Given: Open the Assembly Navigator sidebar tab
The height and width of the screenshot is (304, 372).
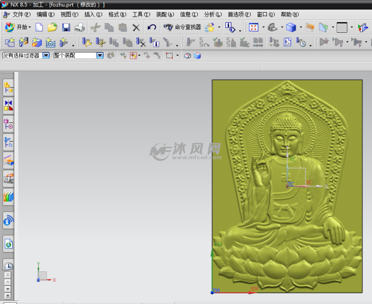Looking at the screenshot, I should (8, 87).
